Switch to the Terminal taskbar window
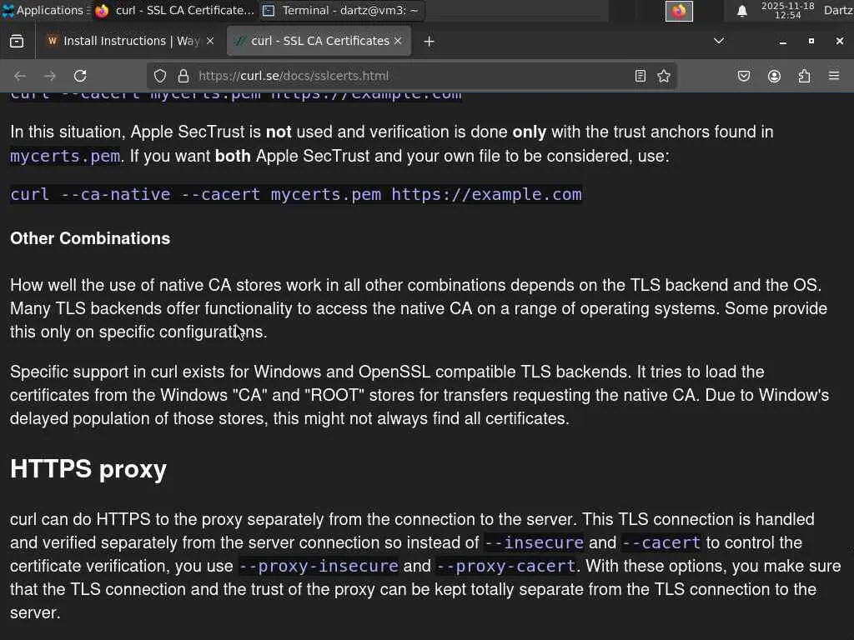854x640 pixels. tap(341, 11)
